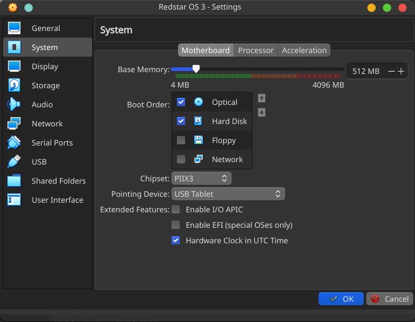The image size is (415, 322).
Task: Open the Serial Ports plug icon
Action: 14,143
